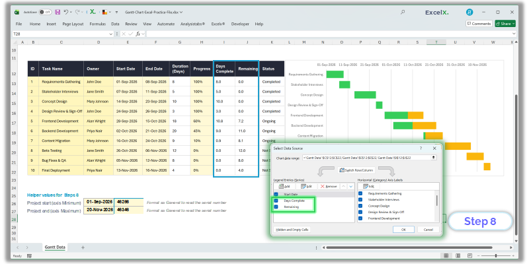Image resolution: width=529 pixels, height=264 pixels.
Task: Uncheck the Start Date series checkbox
Action: point(276,194)
